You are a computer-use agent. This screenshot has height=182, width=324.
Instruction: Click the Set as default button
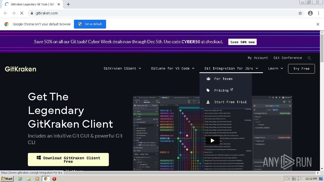pos(90,24)
